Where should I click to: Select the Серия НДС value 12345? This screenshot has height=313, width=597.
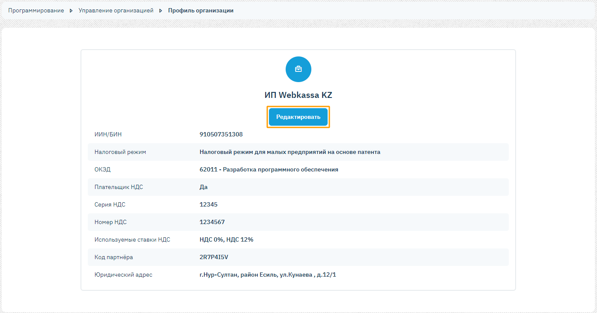pos(209,204)
